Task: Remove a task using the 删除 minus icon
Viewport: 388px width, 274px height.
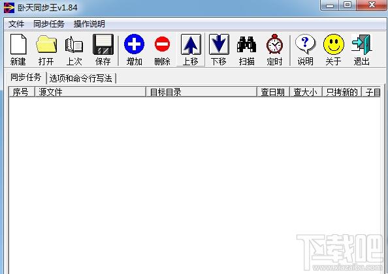Action: pos(162,50)
